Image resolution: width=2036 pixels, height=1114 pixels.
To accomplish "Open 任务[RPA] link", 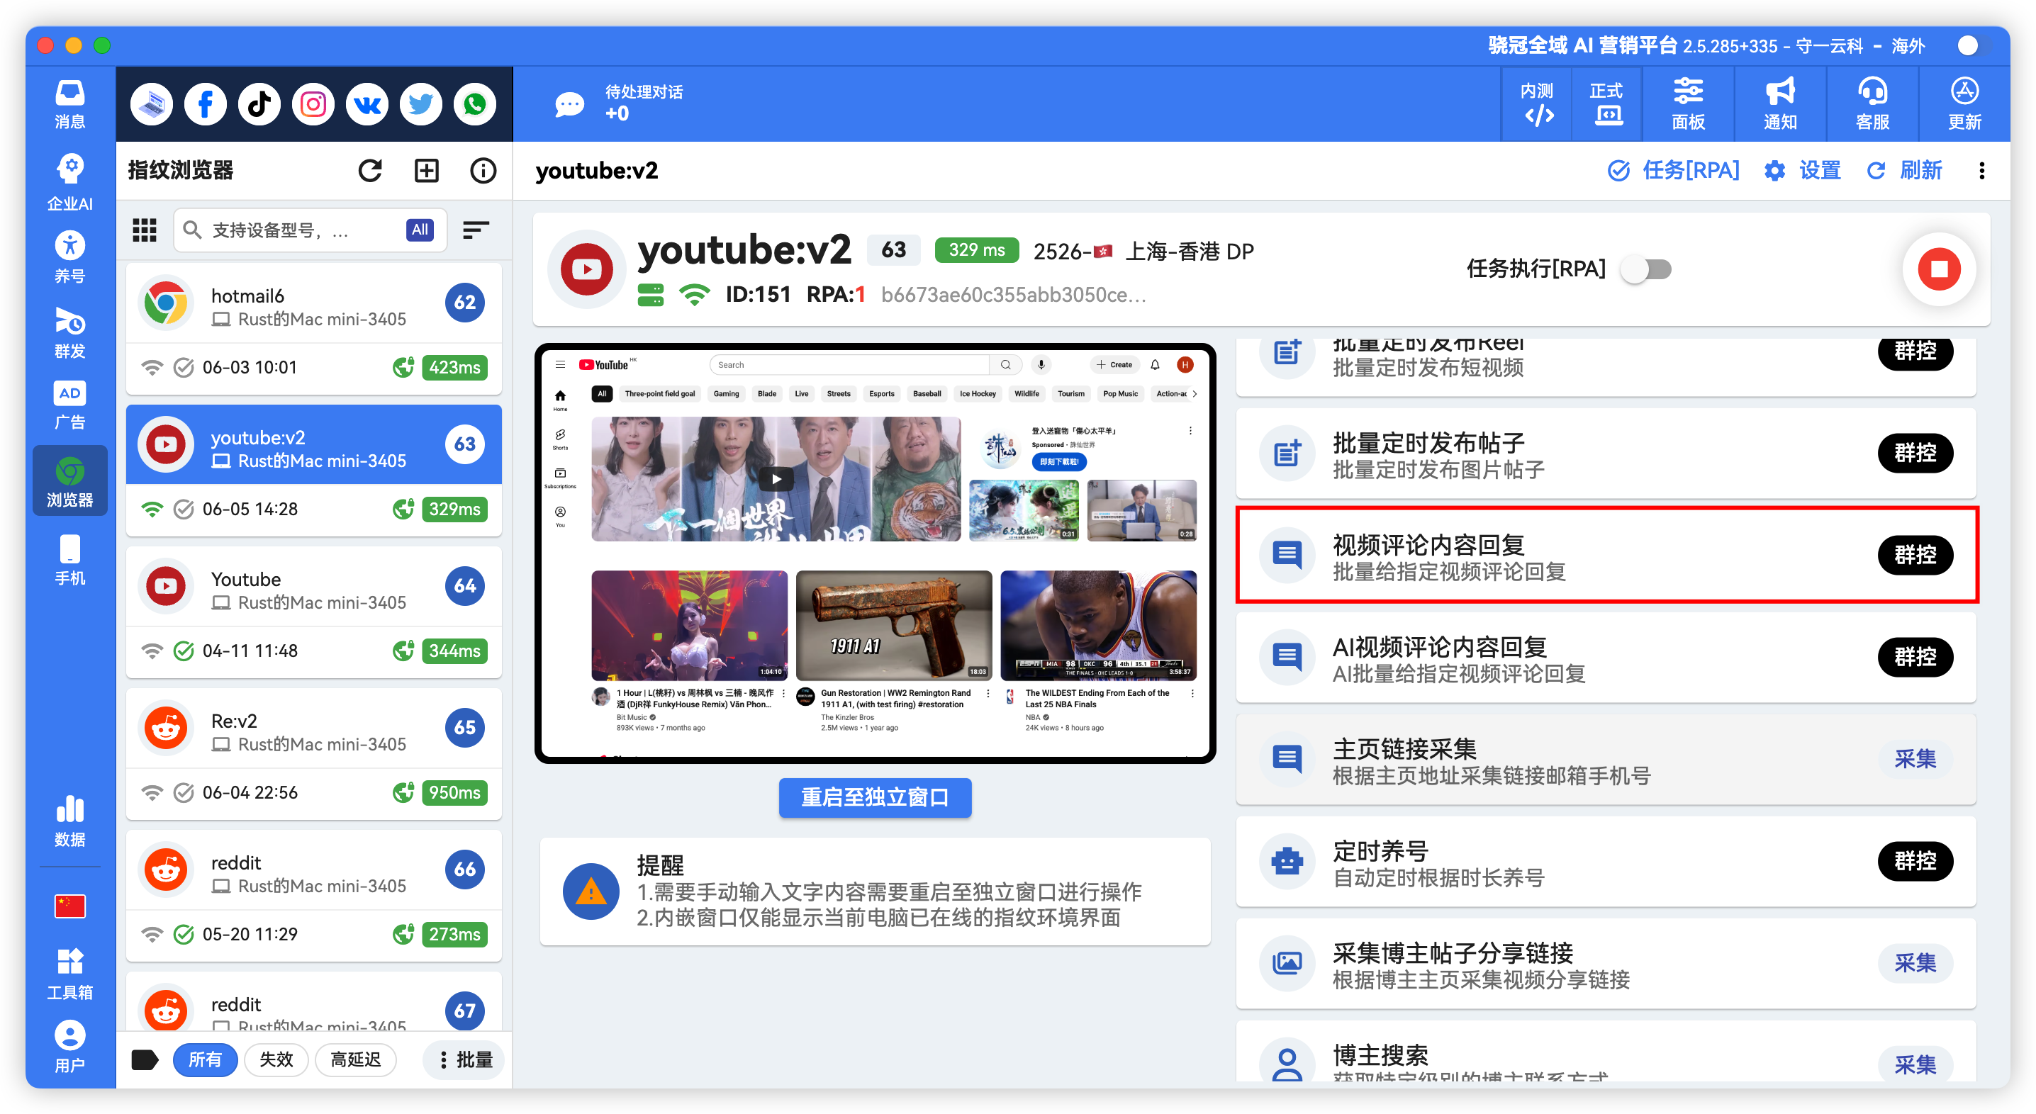I will click(x=1674, y=171).
